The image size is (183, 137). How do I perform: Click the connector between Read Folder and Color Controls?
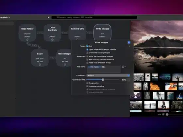coord(40,33)
